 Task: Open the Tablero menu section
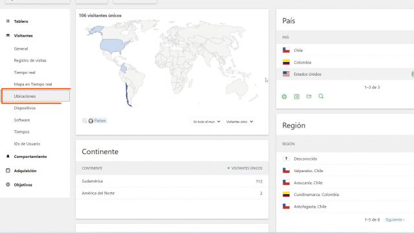click(x=21, y=21)
